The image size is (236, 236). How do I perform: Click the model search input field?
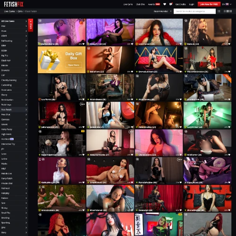click(194, 11)
